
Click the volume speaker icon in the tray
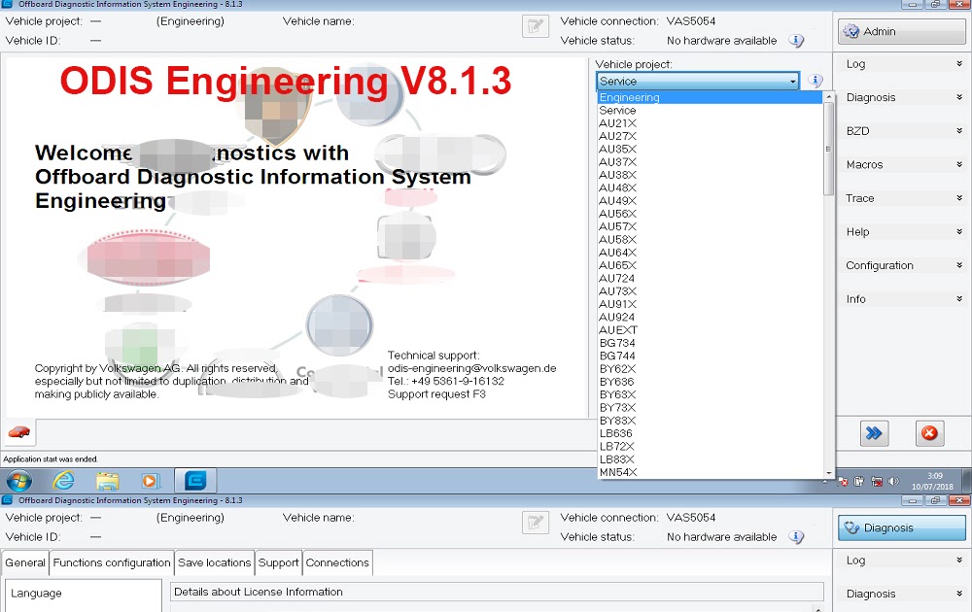893,481
